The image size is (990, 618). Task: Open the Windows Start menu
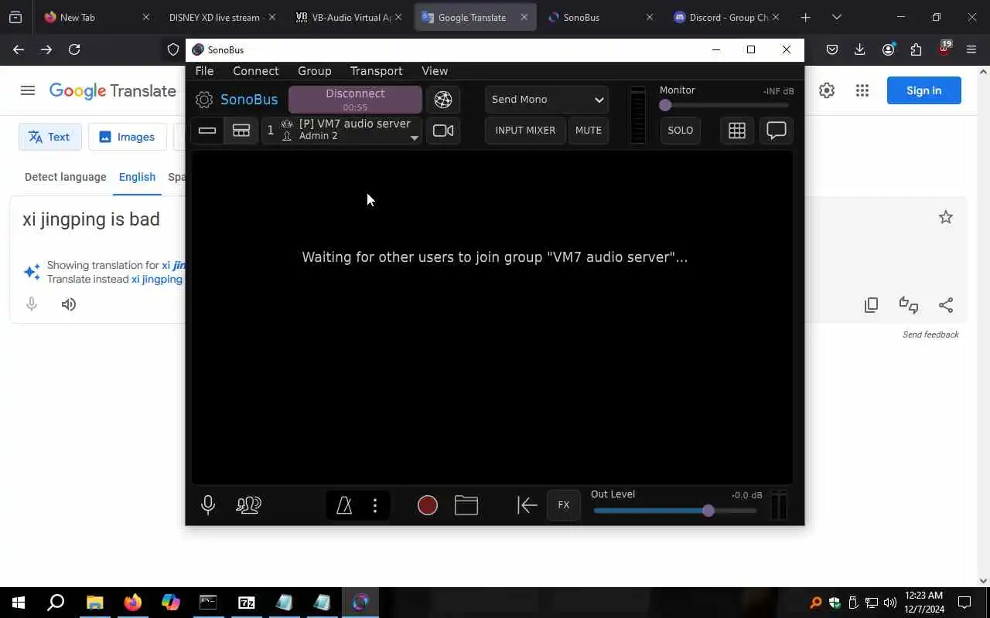click(x=19, y=603)
